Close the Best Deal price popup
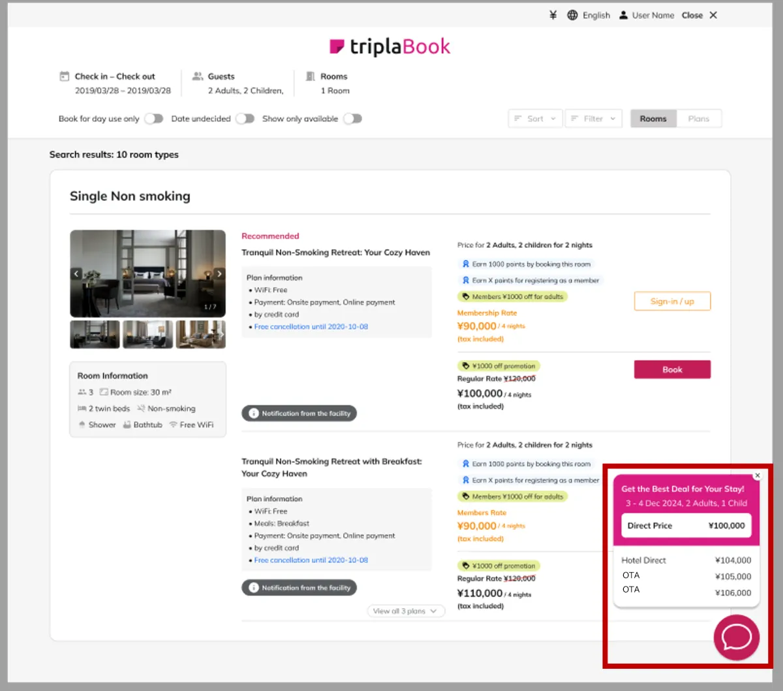Screen dimensions: 783x691 point(757,476)
